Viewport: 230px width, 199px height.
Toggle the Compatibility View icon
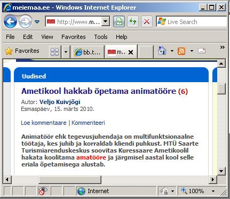(x=119, y=22)
